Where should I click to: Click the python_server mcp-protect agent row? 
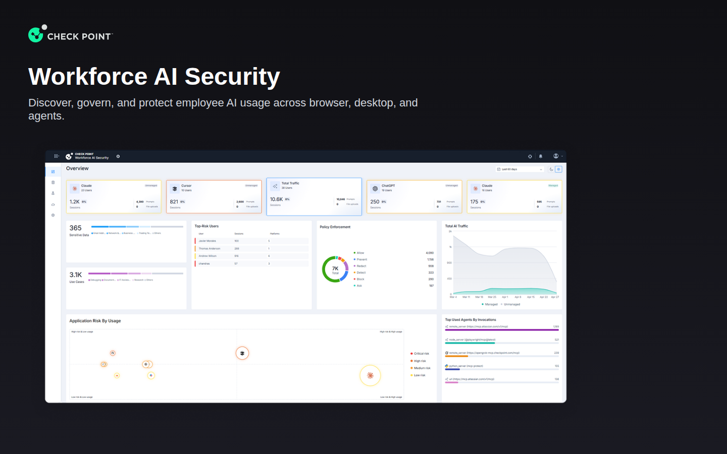pos(502,367)
